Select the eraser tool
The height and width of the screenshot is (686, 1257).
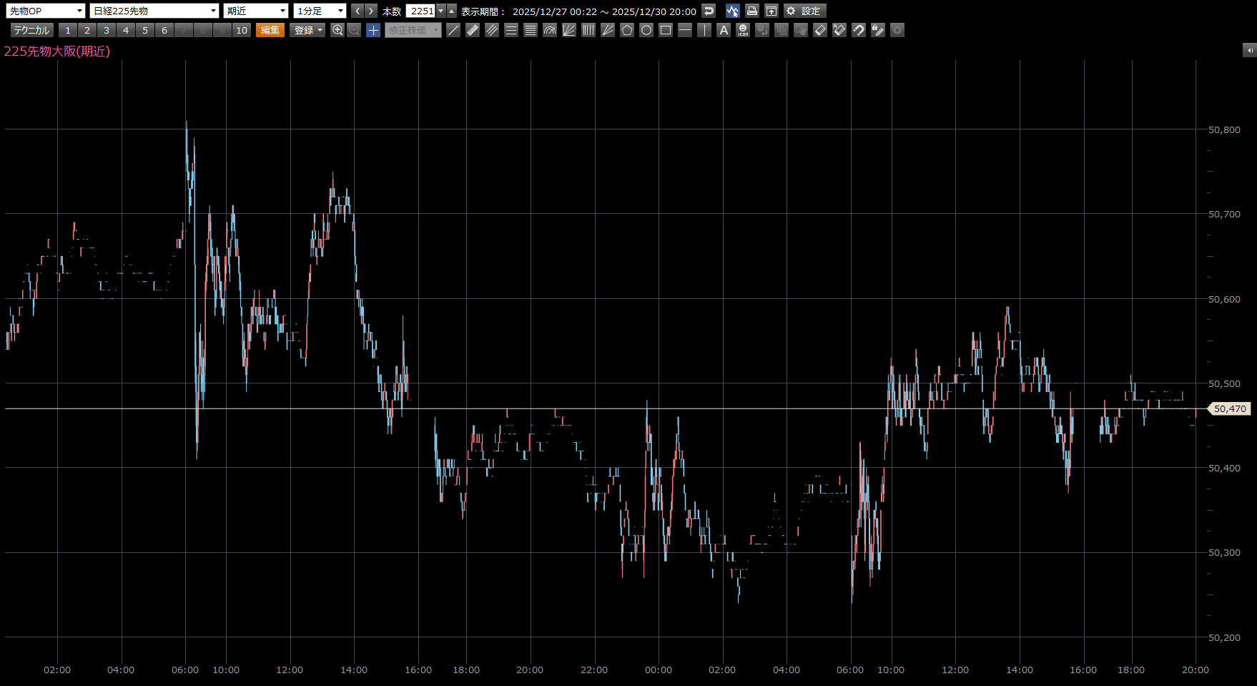coord(820,30)
